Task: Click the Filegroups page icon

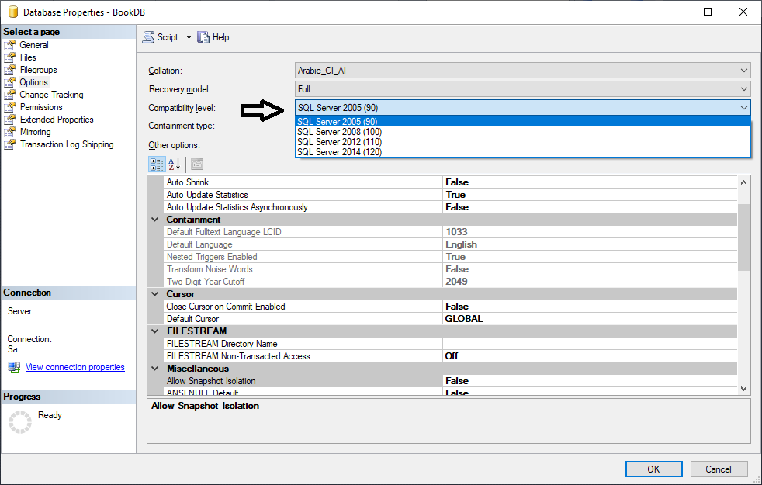Action: pos(10,70)
